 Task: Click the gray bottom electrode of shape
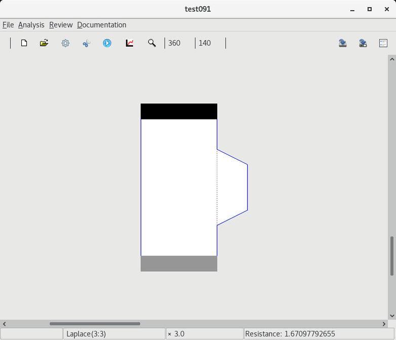179,264
